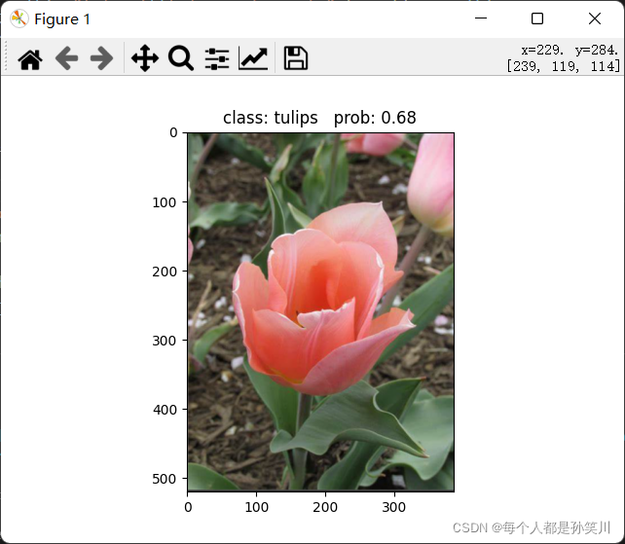This screenshot has height=544, width=625.
Task: Activate the Pan axes tool
Action: click(145, 58)
